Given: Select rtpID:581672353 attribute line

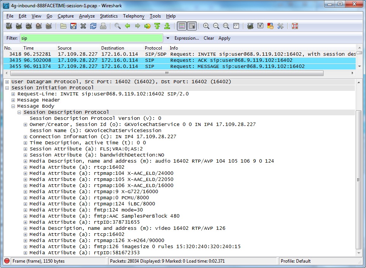Looking at the screenshot, I should coord(84,253).
